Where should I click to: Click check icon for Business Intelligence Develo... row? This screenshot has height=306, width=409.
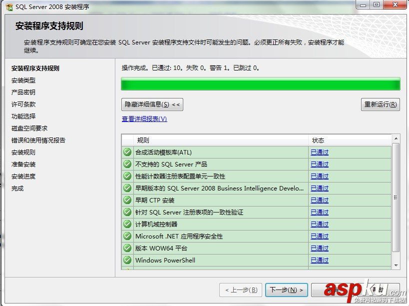[x=127, y=188]
